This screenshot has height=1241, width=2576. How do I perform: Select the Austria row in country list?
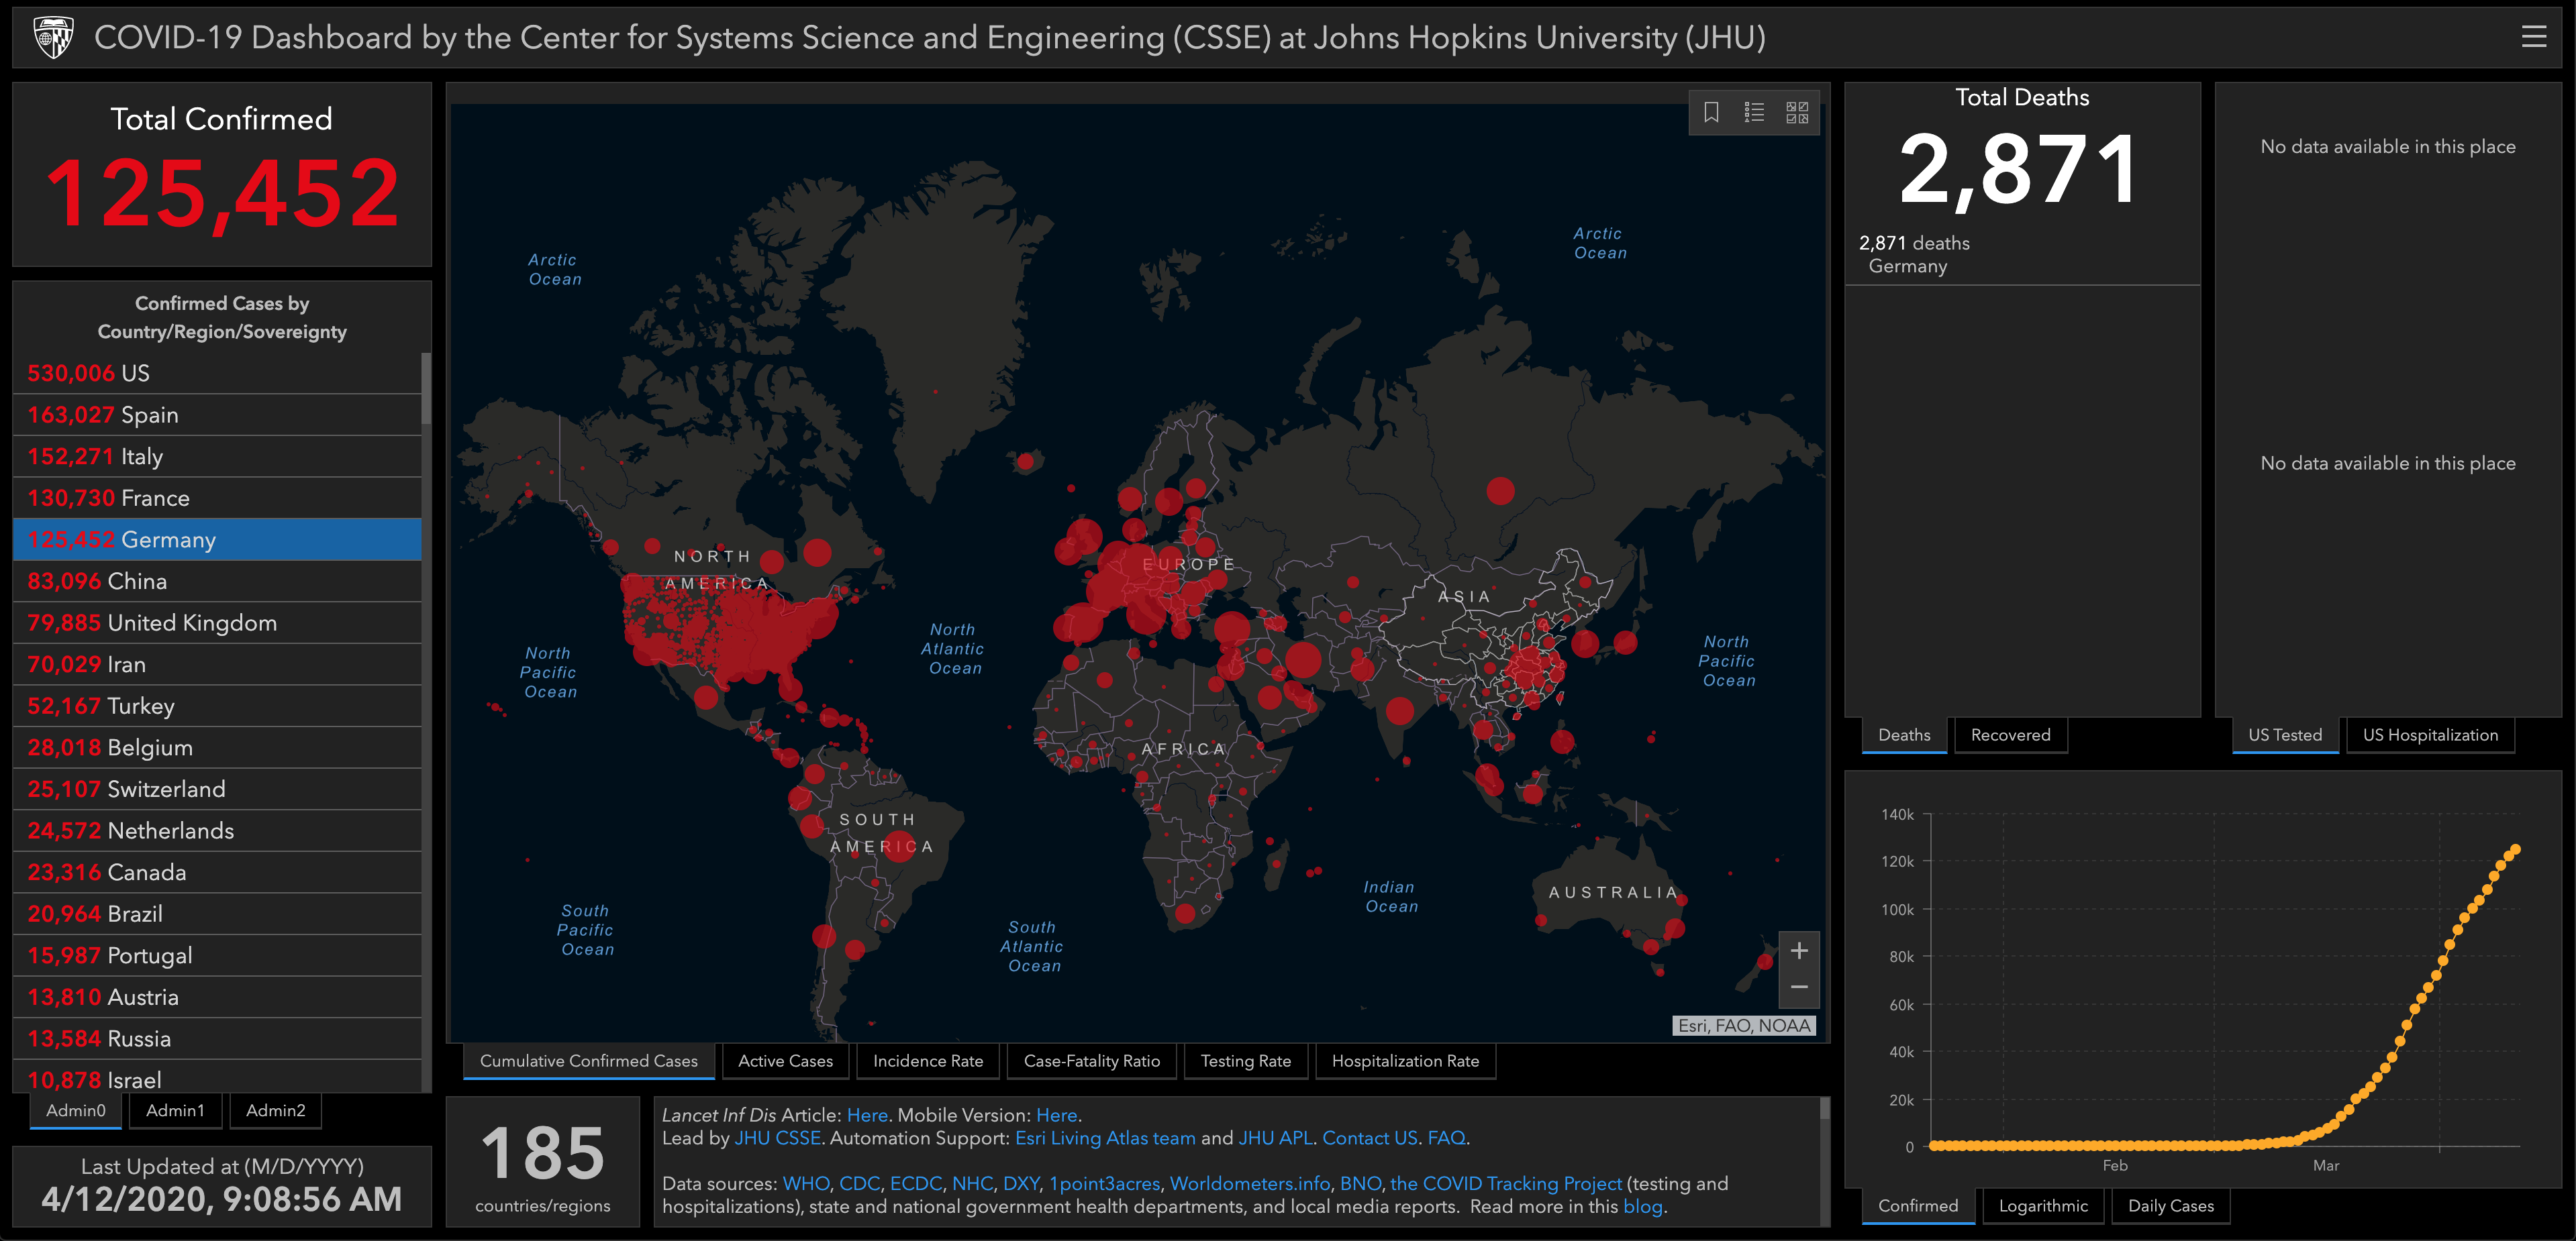pos(217,997)
